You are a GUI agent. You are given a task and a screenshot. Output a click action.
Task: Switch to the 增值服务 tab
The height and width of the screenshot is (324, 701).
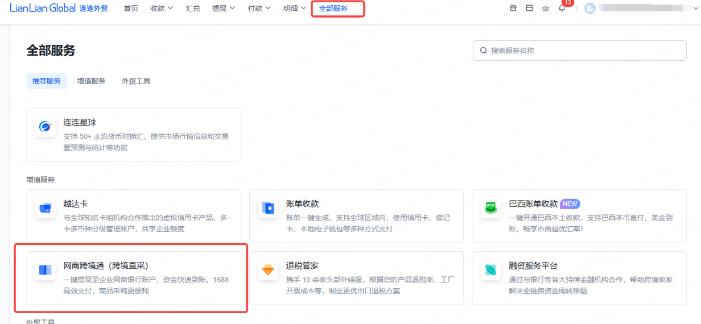click(x=92, y=81)
